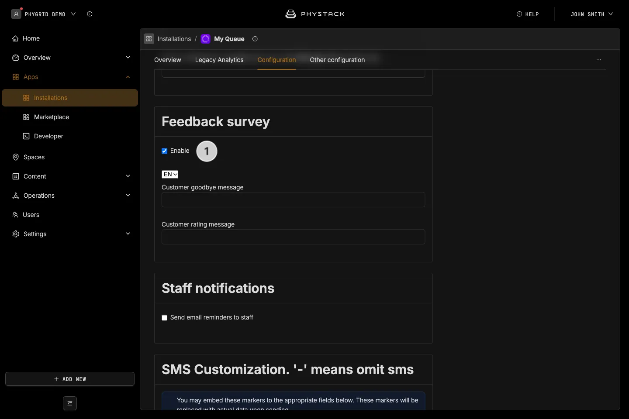Image resolution: width=629 pixels, height=419 pixels.
Task: Expand the Operations sidebar chevron
Action: click(128, 196)
